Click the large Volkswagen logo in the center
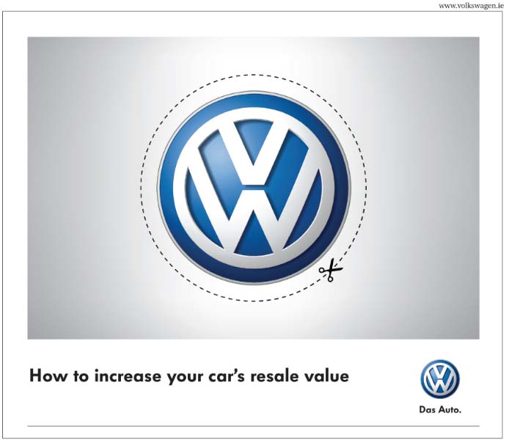Image resolution: width=506 pixels, height=440 pixels. (x=253, y=188)
